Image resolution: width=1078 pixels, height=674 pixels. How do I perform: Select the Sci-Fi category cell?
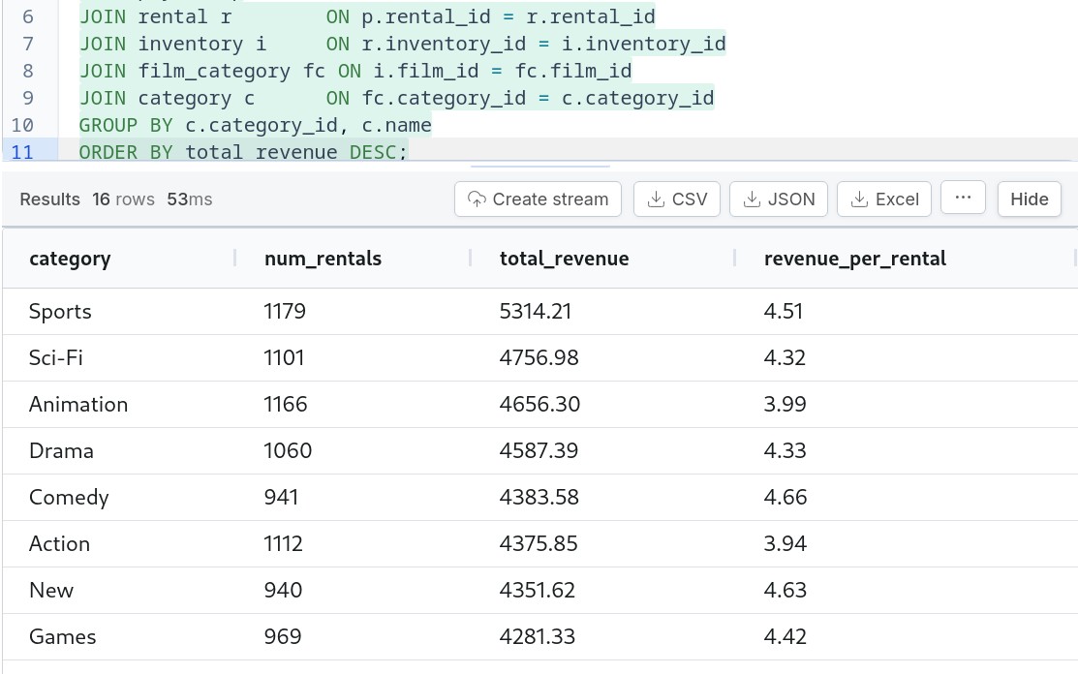[x=55, y=358]
